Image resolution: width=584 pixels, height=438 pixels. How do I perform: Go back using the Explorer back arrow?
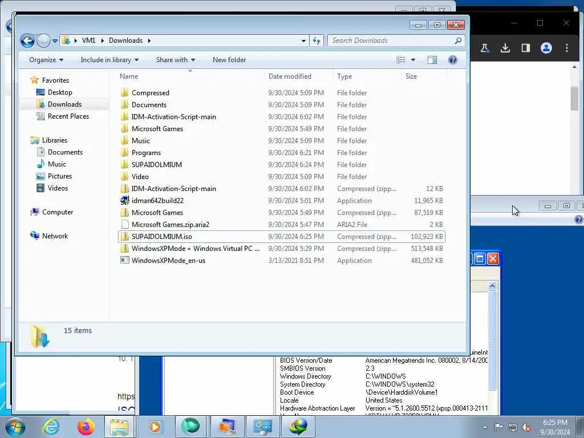click(x=27, y=40)
